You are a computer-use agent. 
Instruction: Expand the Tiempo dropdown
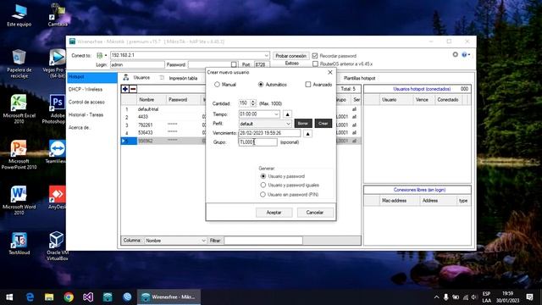[x=276, y=114]
